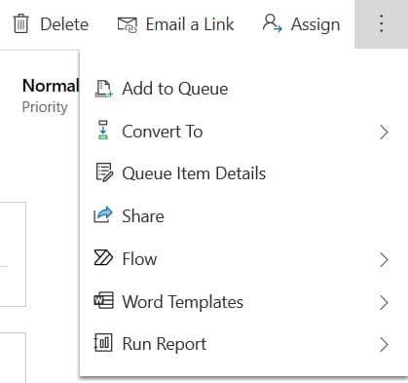The image size is (408, 383).
Task: Click the Delete command label
Action: click(64, 24)
